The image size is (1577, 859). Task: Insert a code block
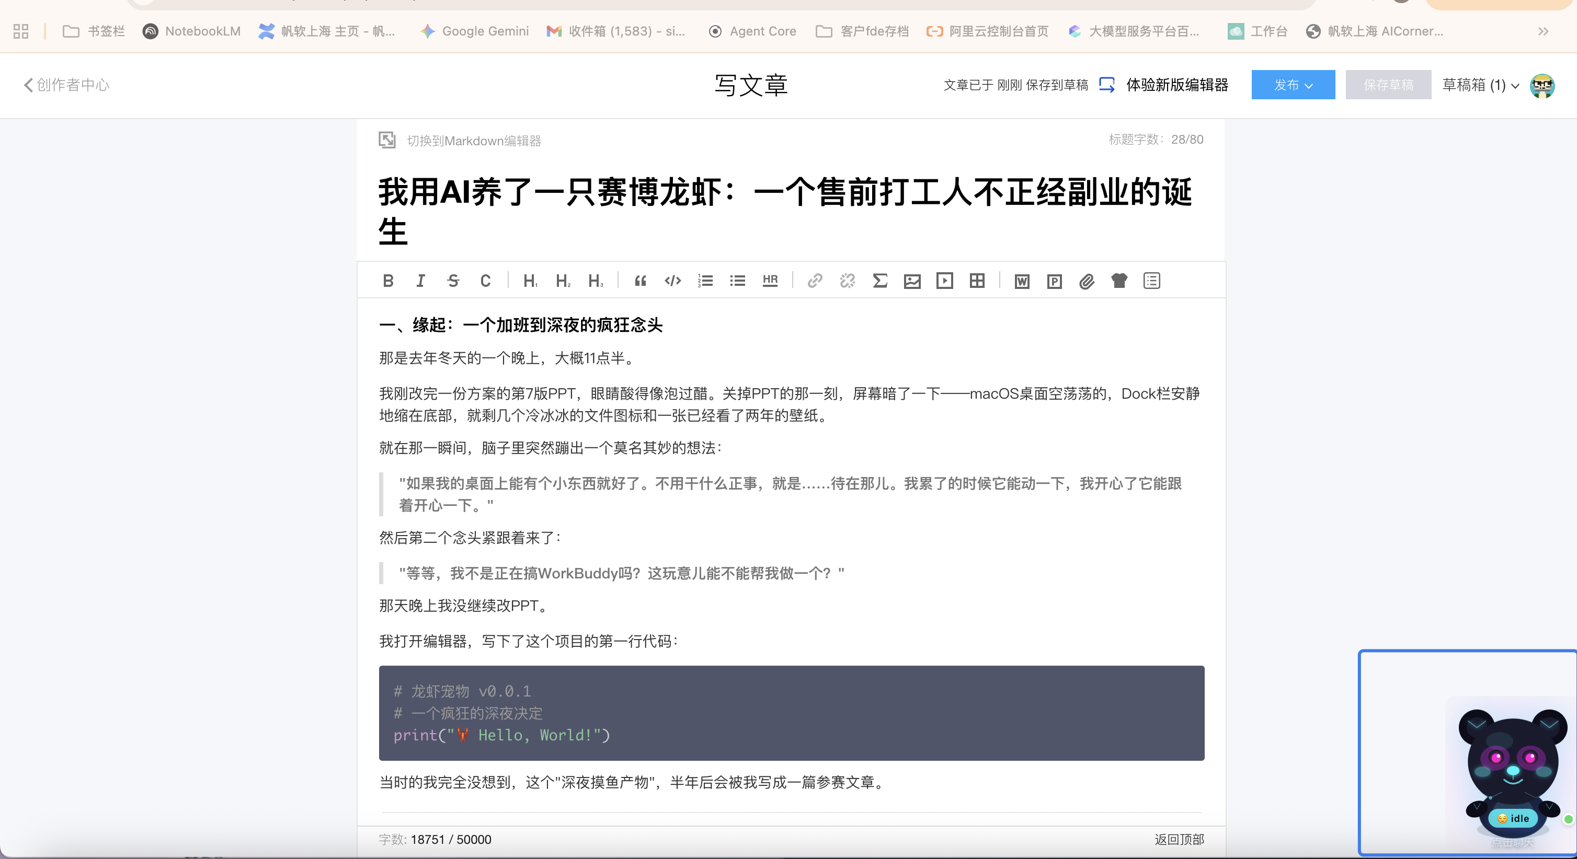pyautogui.click(x=673, y=281)
